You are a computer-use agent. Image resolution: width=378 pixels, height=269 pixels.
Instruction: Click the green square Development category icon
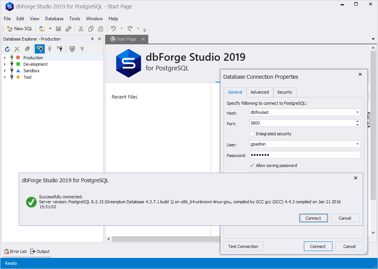pyautogui.click(x=18, y=64)
